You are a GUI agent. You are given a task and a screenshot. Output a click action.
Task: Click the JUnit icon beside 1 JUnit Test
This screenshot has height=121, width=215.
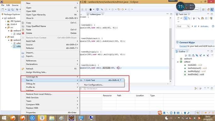tap(81, 80)
